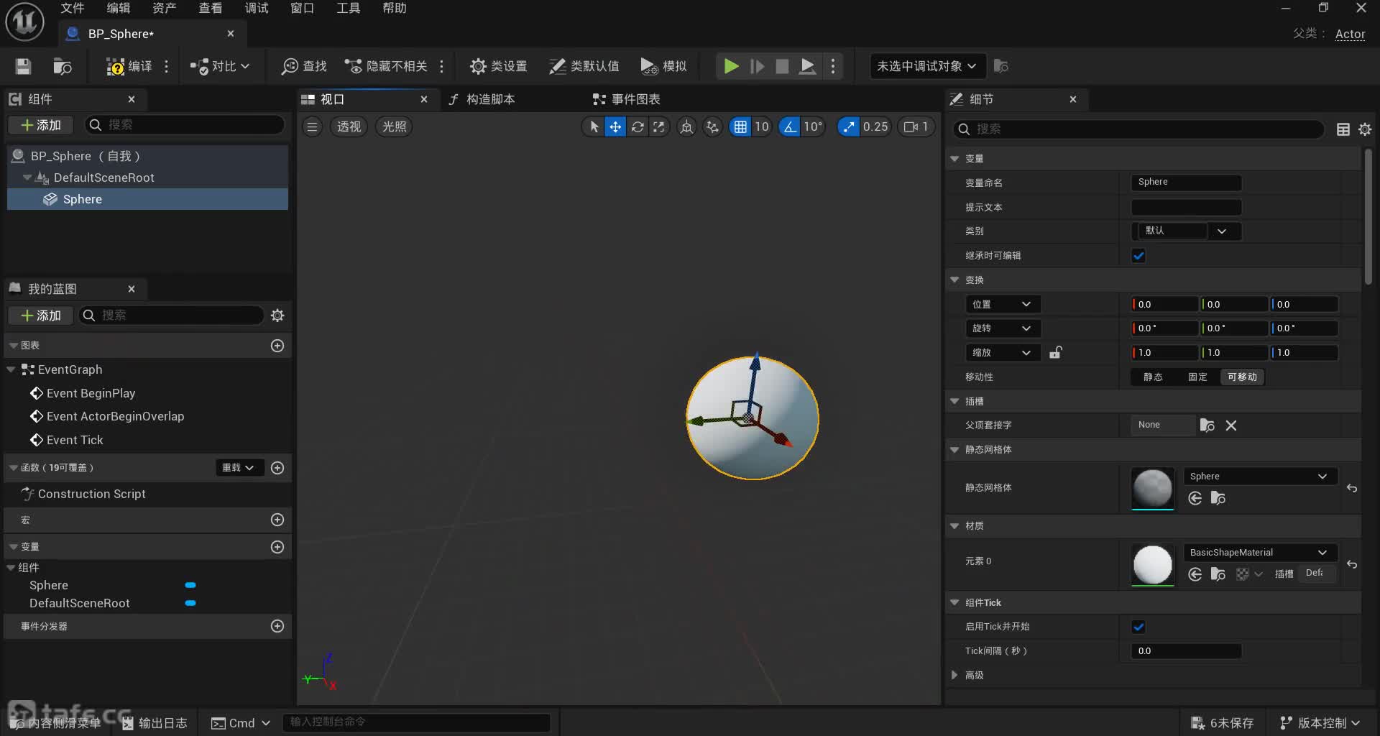Click the Compile blueprint button
1380x736 pixels.
(x=129, y=67)
